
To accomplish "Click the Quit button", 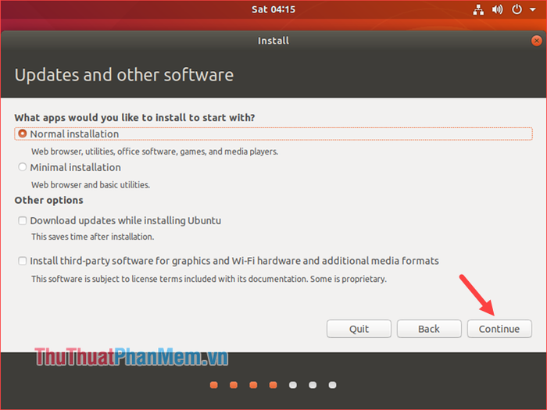I will pos(359,329).
